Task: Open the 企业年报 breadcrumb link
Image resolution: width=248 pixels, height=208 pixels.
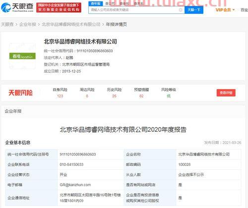Action: pos(28,24)
